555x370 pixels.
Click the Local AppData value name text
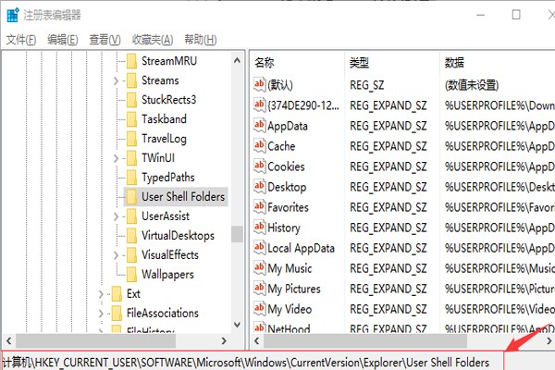pos(301,248)
